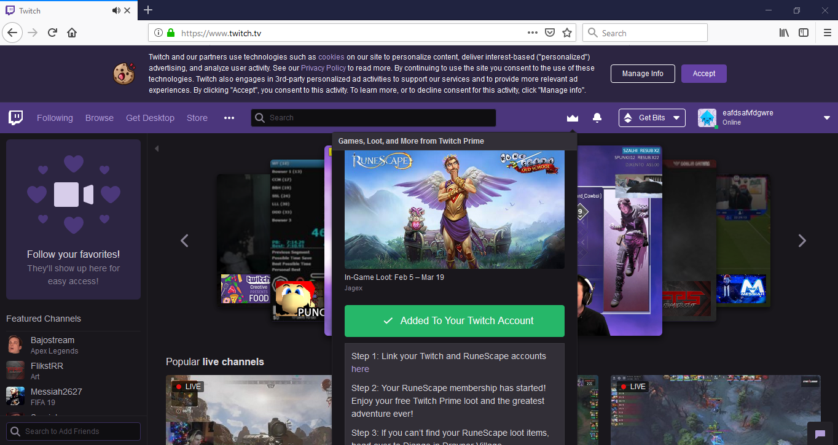
Task: Open the Privacy Policy link
Action: tap(324, 68)
